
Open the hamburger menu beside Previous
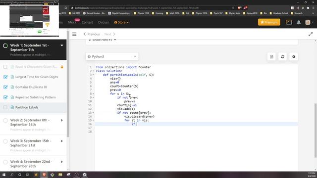pos(74,34)
